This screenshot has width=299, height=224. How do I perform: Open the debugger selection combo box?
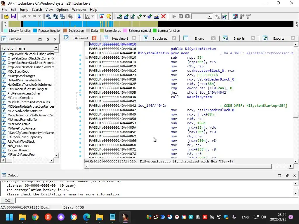(202, 16)
